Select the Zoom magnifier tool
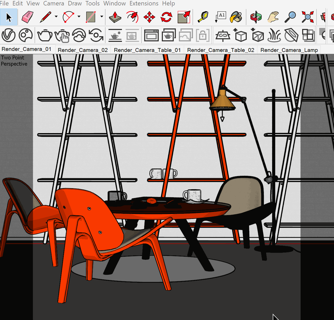This screenshot has width=334, height=320. pyautogui.click(x=290, y=17)
